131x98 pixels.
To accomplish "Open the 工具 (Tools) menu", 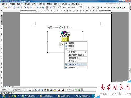I will (x=42, y=4).
